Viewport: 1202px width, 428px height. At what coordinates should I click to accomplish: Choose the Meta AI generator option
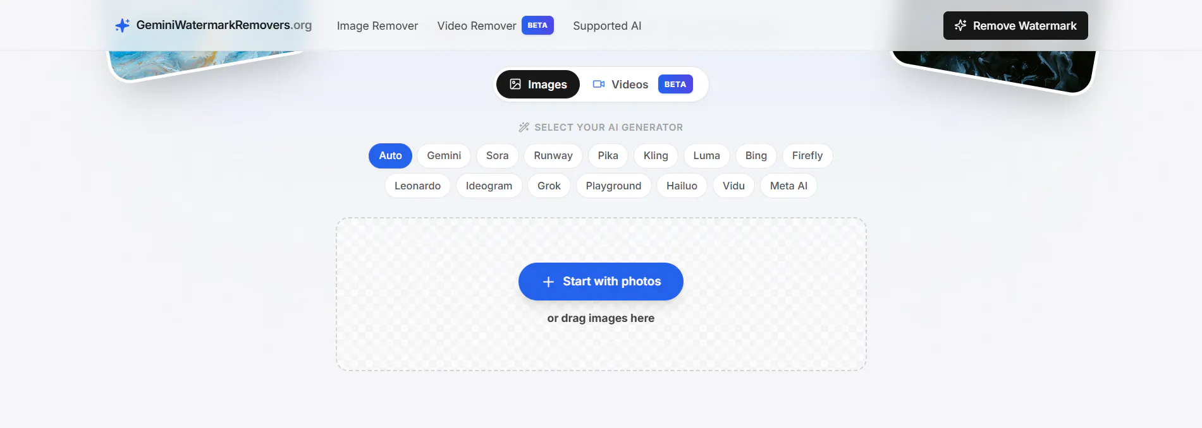click(x=788, y=186)
